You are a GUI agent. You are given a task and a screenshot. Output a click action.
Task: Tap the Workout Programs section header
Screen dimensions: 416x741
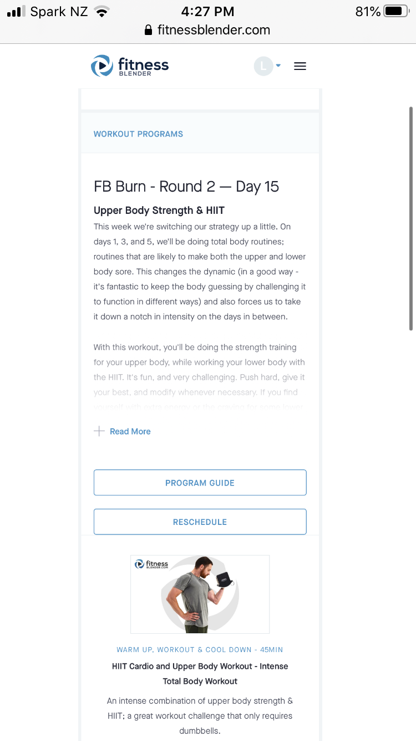point(138,134)
